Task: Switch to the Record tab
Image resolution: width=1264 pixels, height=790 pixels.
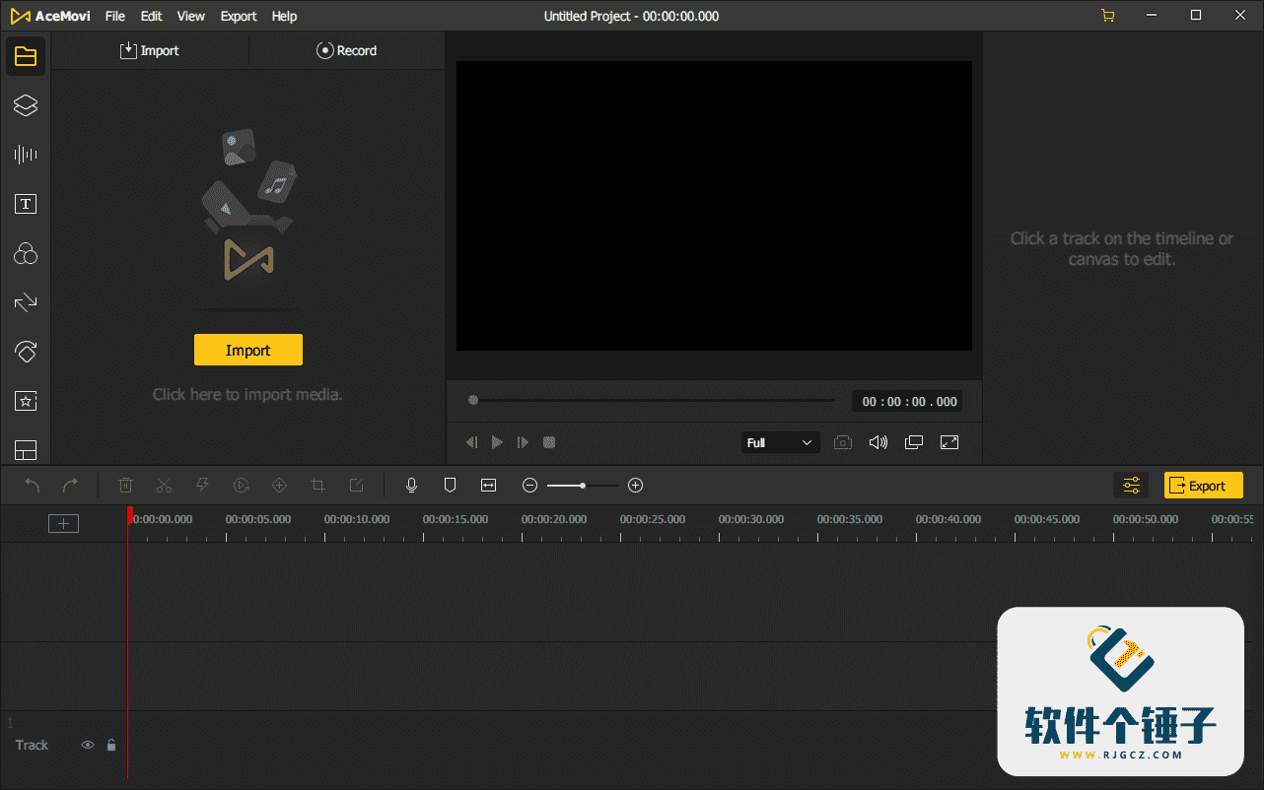Action: [346, 50]
